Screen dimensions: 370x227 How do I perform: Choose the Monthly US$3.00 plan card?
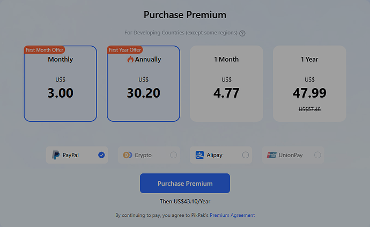click(61, 84)
